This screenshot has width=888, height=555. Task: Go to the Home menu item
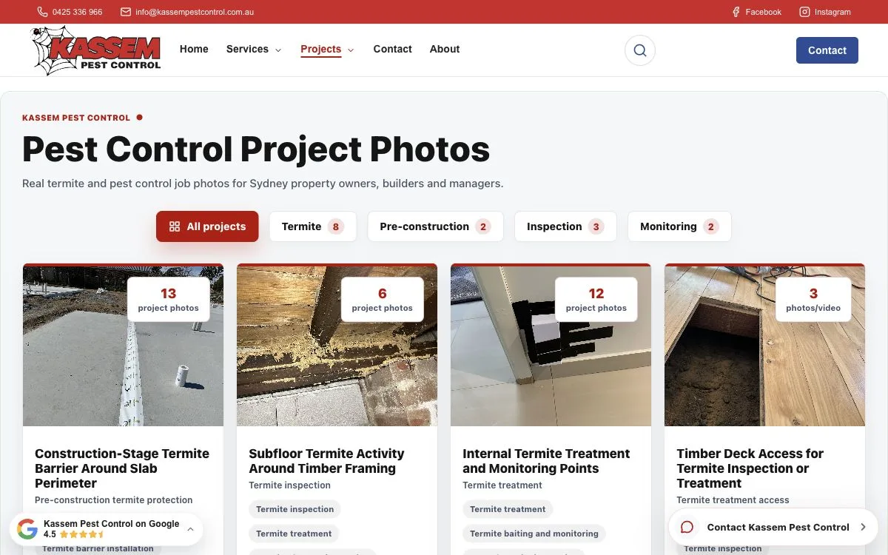coord(194,49)
